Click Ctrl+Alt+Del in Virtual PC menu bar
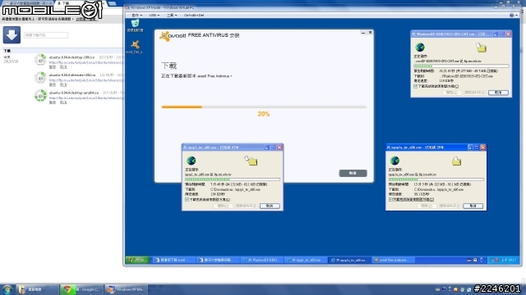This screenshot has width=526, height=295. pyautogui.click(x=194, y=15)
